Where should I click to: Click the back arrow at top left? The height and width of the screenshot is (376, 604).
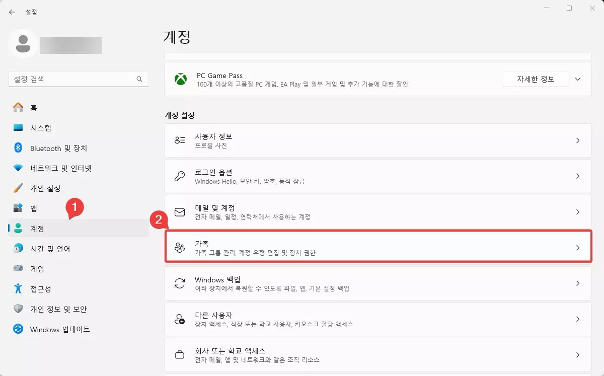coord(11,12)
